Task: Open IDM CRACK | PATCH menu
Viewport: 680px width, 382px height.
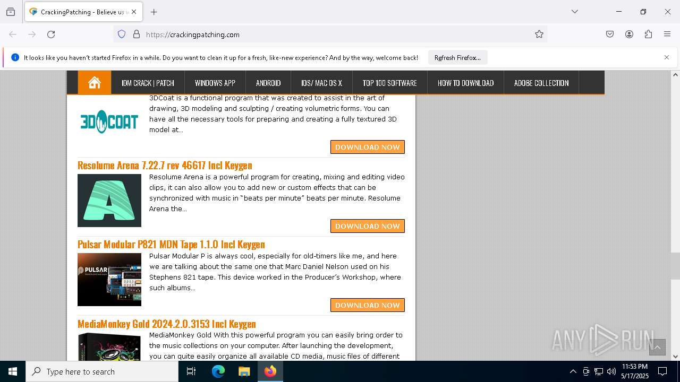Action: pyautogui.click(x=148, y=83)
